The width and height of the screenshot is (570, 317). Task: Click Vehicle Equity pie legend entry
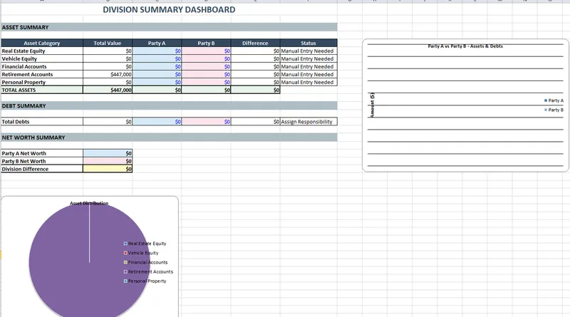click(x=141, y=253)
